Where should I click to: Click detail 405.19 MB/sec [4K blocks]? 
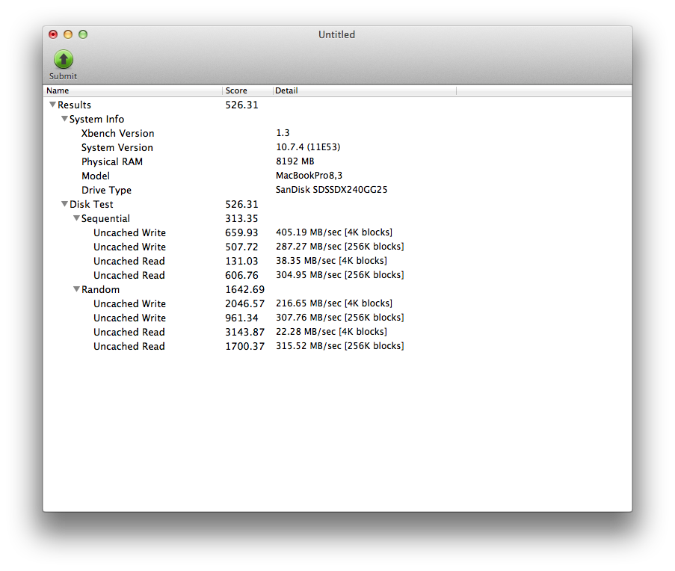334,232
